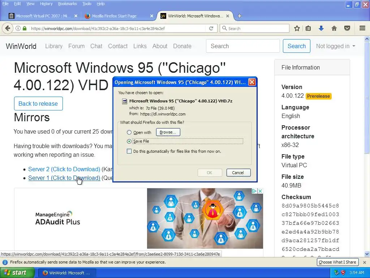Open Server 2 download link

coord(64,169)
